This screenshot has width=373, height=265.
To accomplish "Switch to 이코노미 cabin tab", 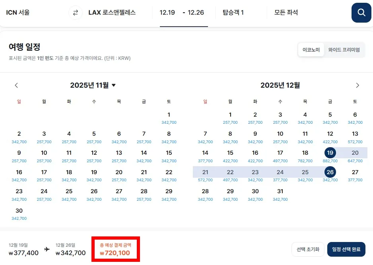I will (x=311, y=50).
